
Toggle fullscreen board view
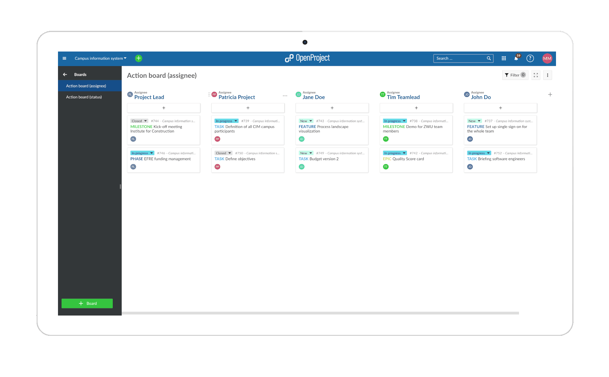point(536,75)
